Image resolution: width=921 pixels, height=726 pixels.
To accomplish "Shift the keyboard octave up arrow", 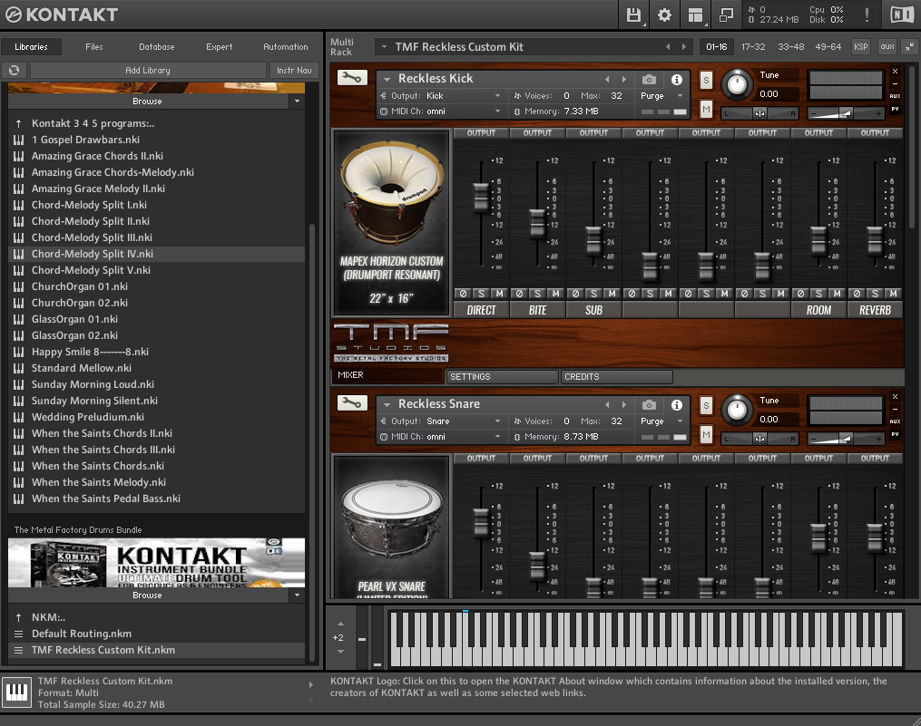I will pos(340,624).
